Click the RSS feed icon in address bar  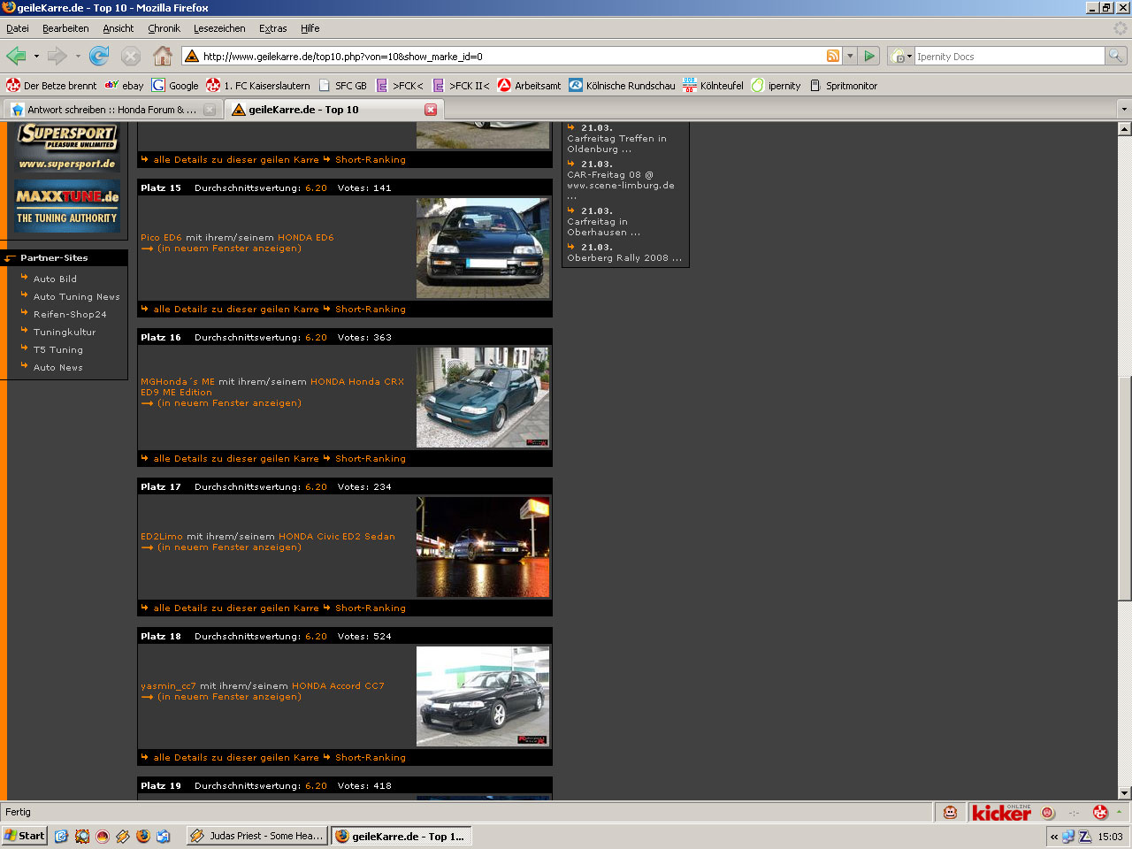coord(833,56)
